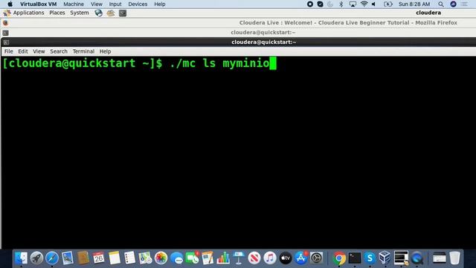Open VirtualBox from the Dock
476x268 pixels.
click(x=385, y=258)
